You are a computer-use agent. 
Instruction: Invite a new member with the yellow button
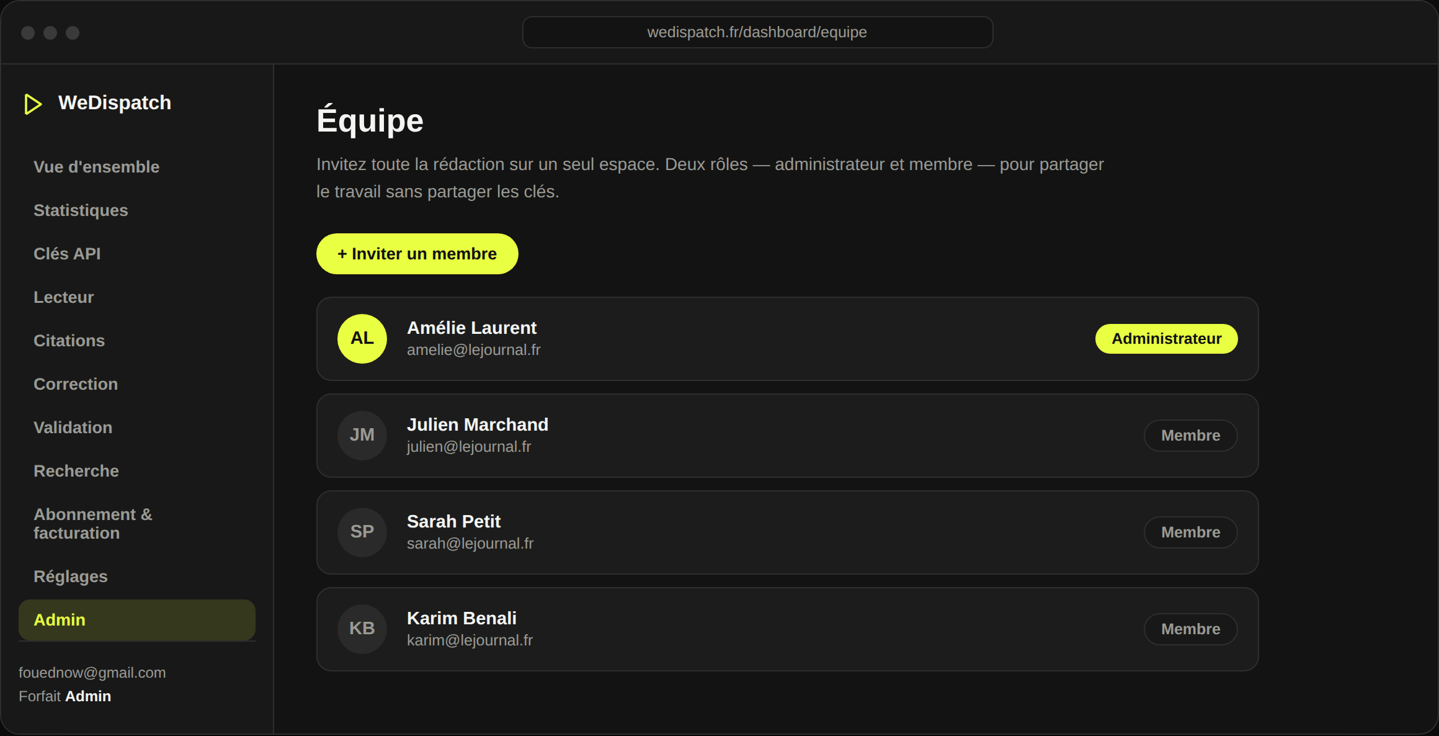click(417, 253)
